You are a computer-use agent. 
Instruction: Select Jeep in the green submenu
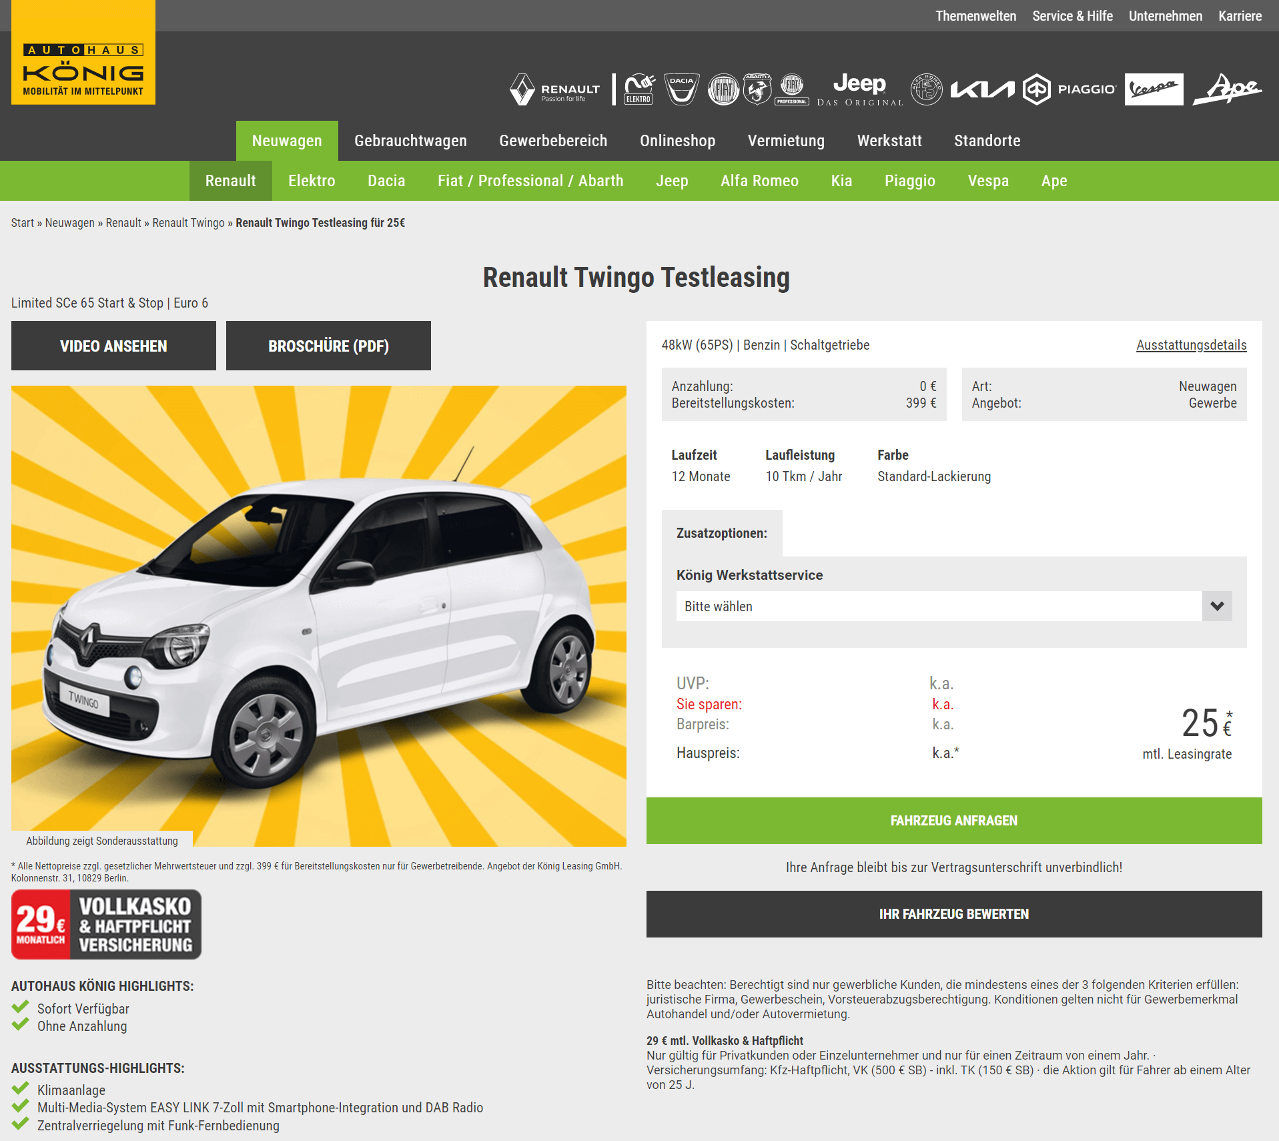(x=672, y=181)
